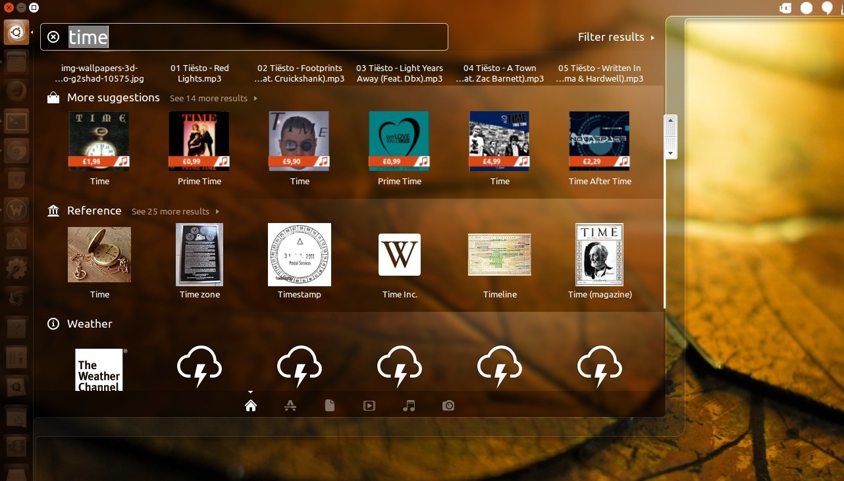The width and height of the screenshot is (844, 481).
Task: Launch the Terminal from the launcher
Action: pos(16,120)
